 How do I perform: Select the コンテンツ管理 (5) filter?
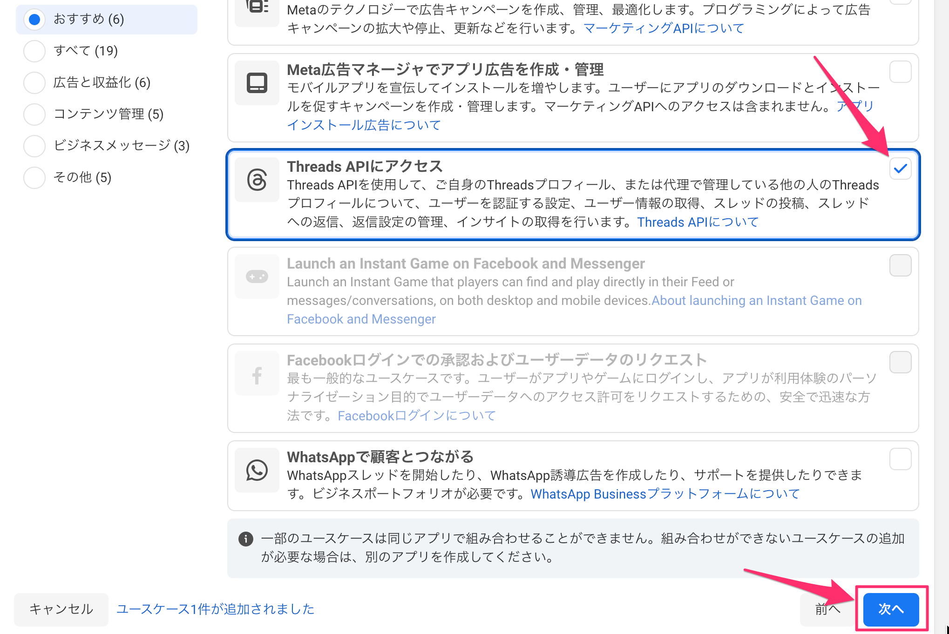coord(34,114)
